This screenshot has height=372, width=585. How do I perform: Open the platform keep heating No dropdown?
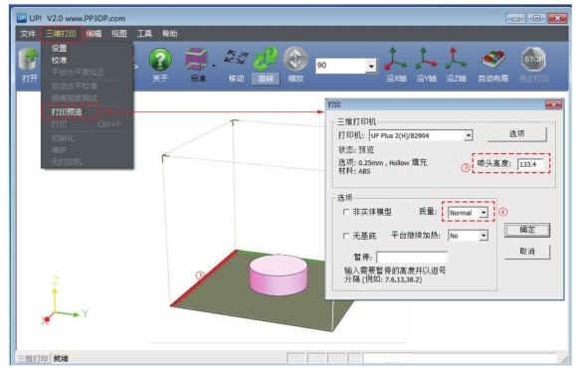coord(484,236)
